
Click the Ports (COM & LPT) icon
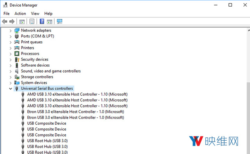pos(16,36)
